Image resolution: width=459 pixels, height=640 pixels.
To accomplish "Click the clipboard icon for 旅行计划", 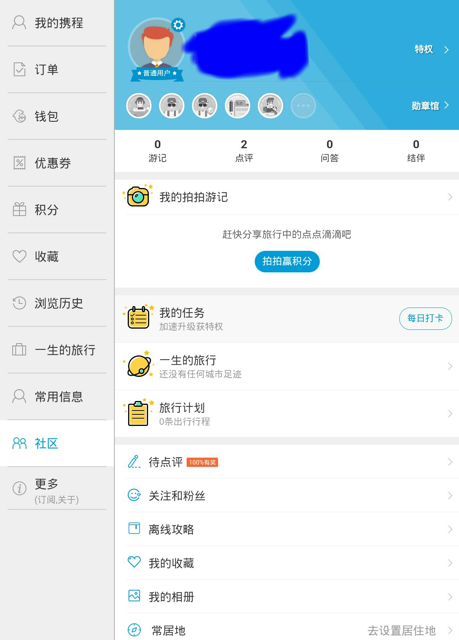I will click(x=138, y=413).
